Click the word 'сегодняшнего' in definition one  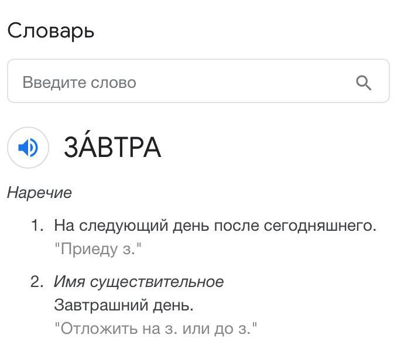click(318, 226)
